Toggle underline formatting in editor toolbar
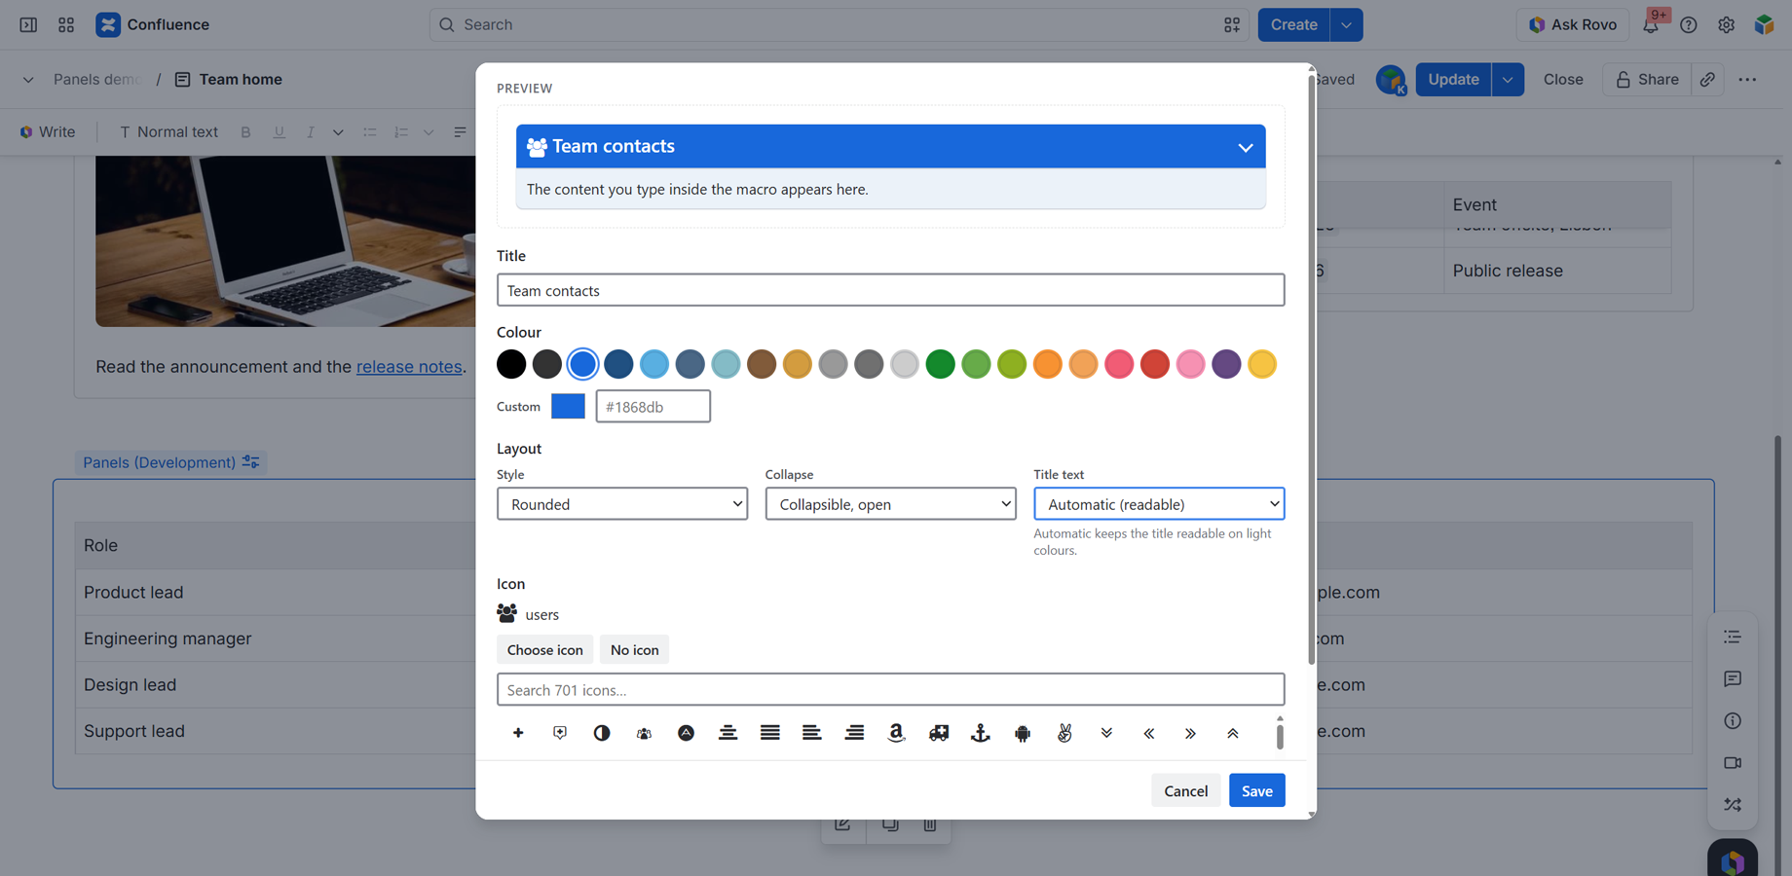Image resolution: width=1792 pixels, height=876 pixels. point(280,132)
